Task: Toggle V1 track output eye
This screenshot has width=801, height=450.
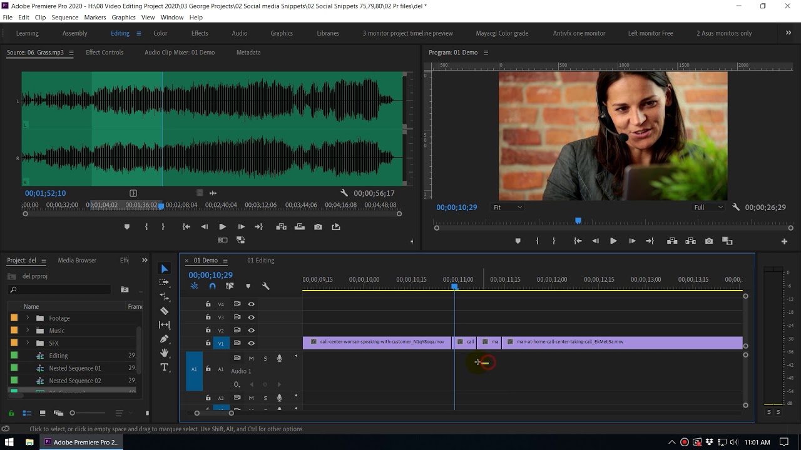Action: point(251,343)
